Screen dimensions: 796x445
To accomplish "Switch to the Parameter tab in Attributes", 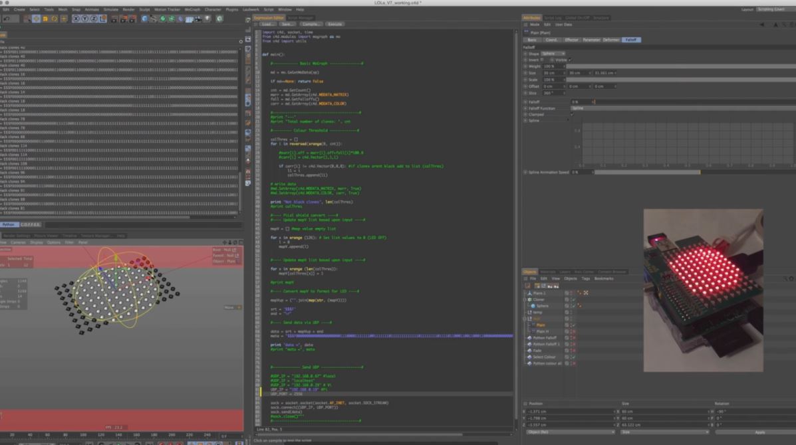I will tap(591, 40).
